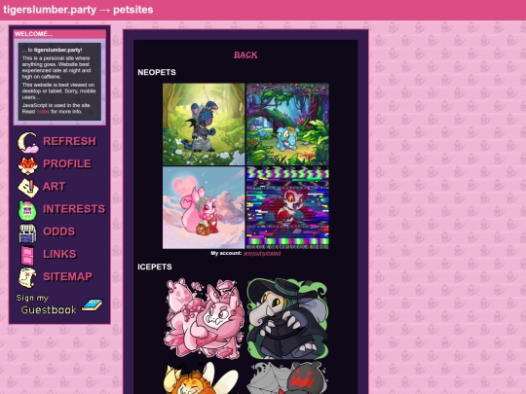Click the NEOPETS section heading
The height and width of the screenshot is (394, 526).
(x=157, y=72)
